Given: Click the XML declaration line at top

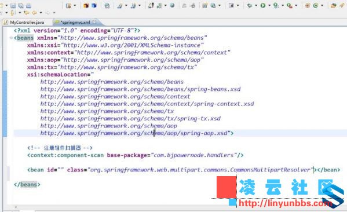Looking at the screenshot, I should coord(77,30).
